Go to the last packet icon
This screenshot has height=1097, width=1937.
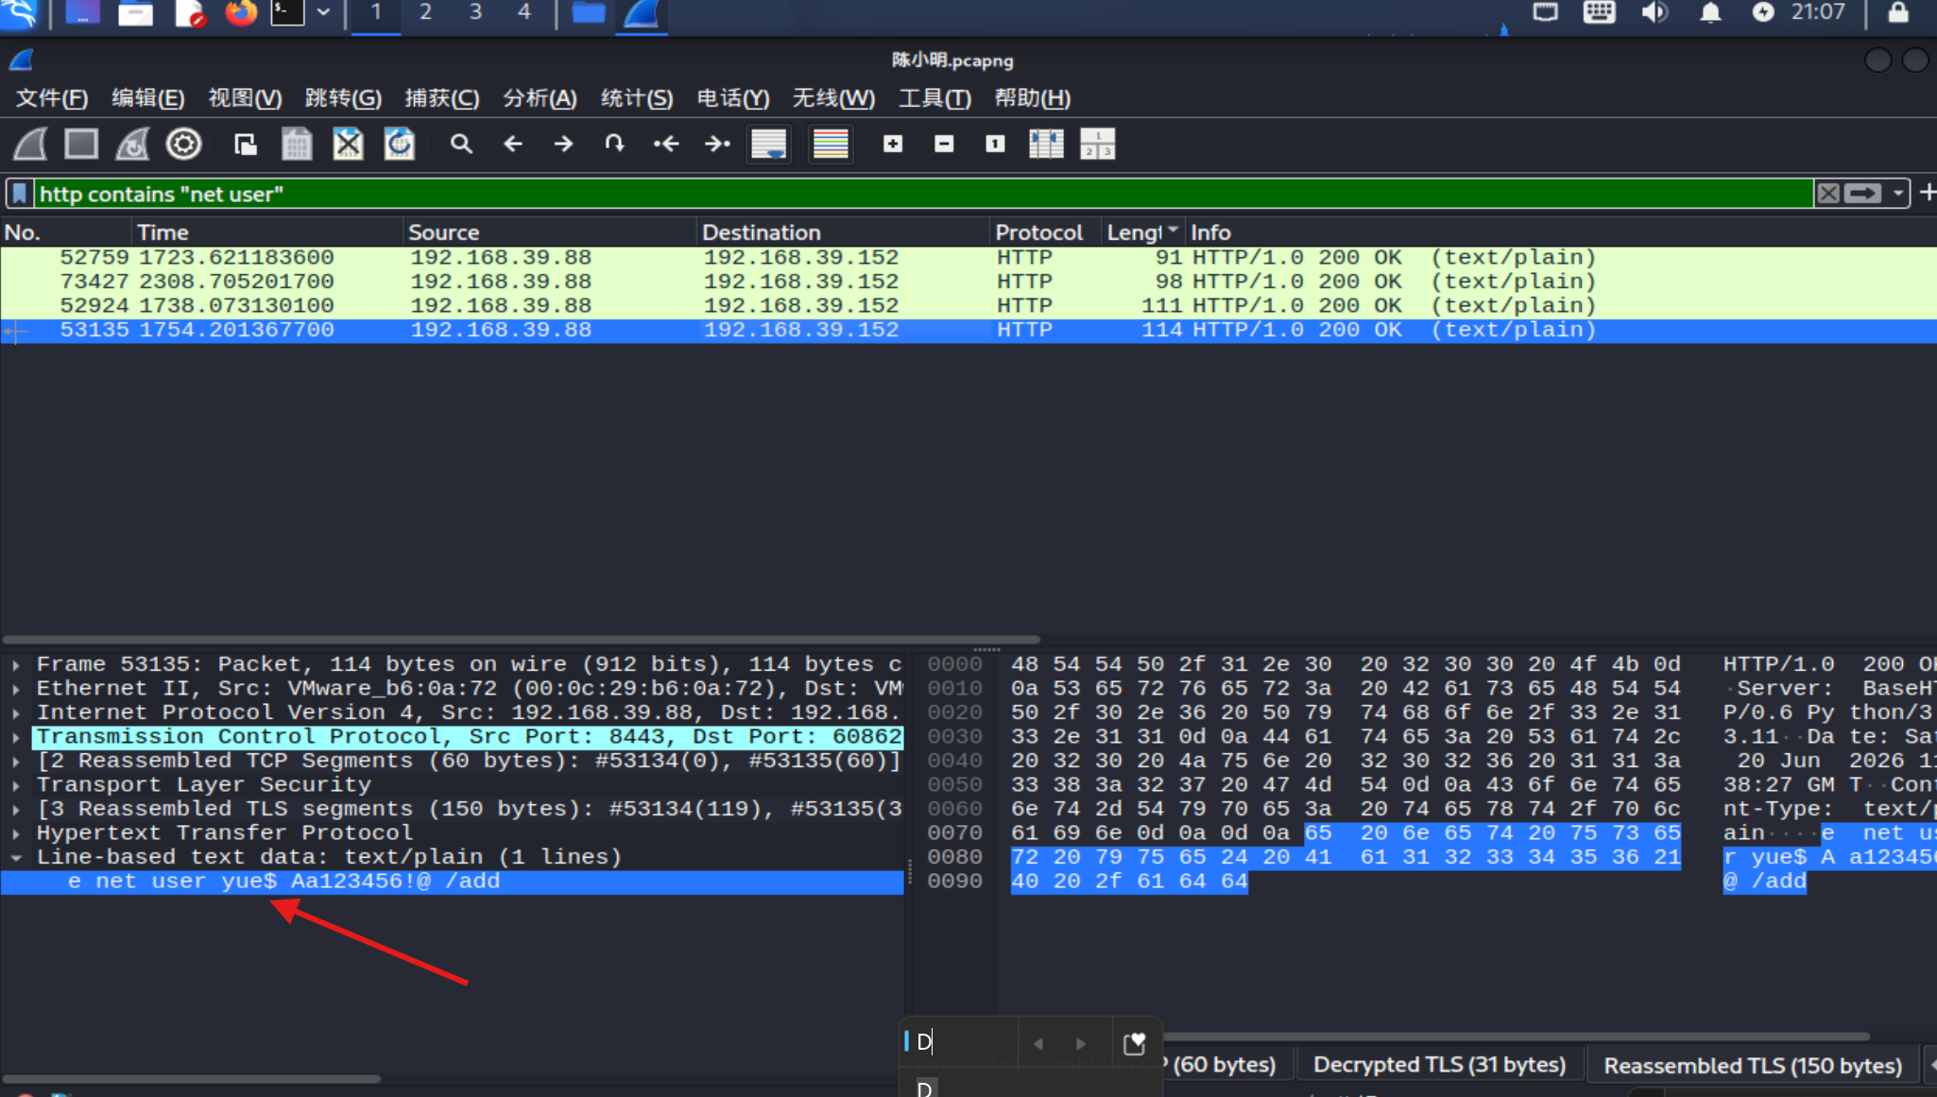(717, 145)
